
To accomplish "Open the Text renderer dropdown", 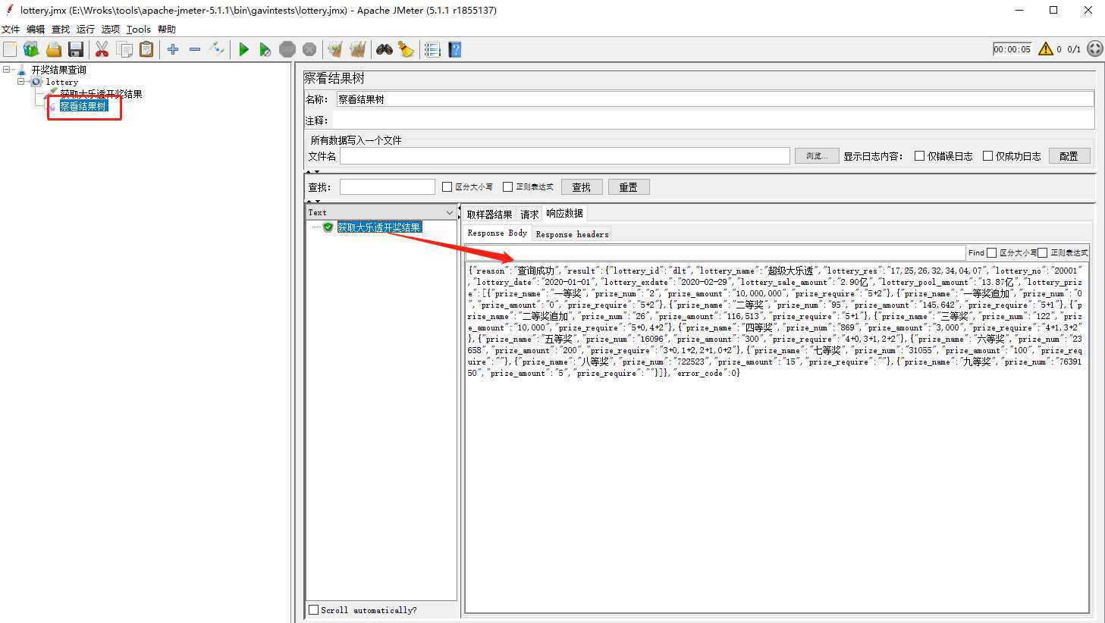I will click(x=381, y=212).
